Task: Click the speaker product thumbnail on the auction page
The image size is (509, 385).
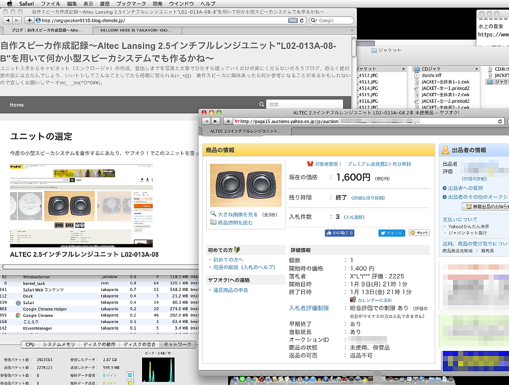Action: (246, 185)
